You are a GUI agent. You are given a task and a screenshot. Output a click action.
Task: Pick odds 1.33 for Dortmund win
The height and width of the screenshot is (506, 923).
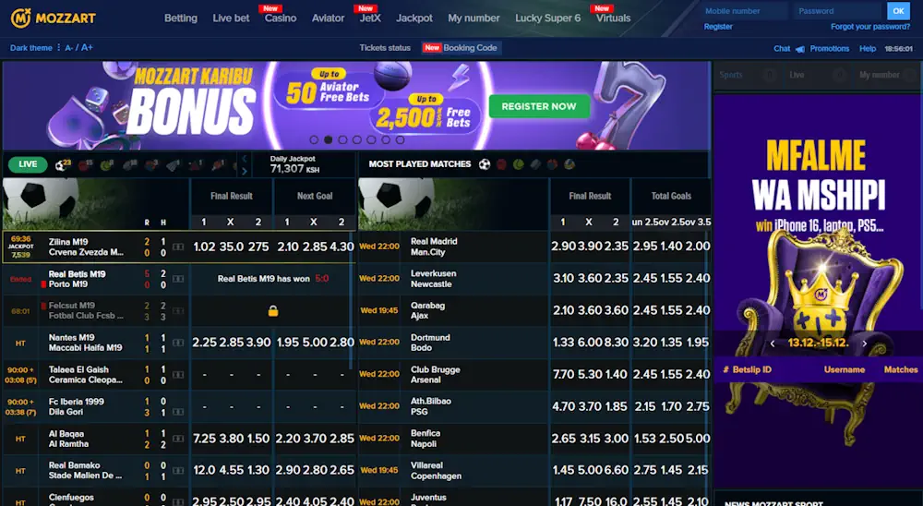click(x=563, y=343)
